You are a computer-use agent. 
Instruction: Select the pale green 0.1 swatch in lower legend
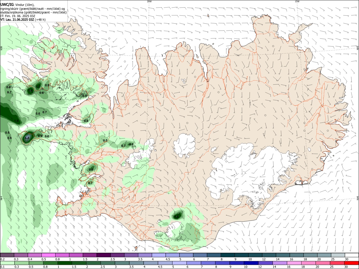(x=7, y=263)
